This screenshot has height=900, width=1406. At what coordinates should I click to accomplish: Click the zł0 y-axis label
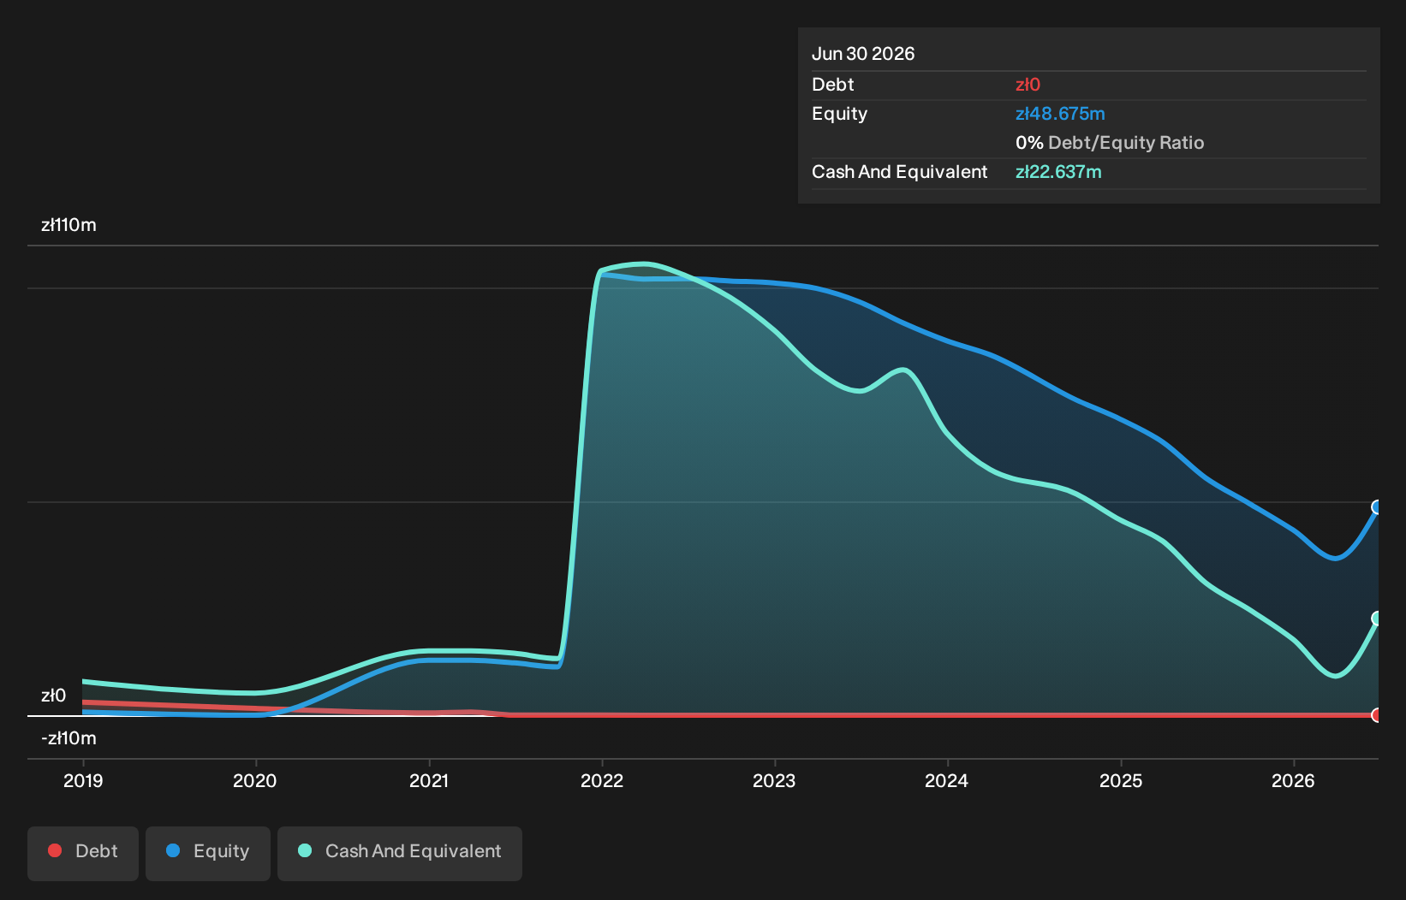coord(53,696)
